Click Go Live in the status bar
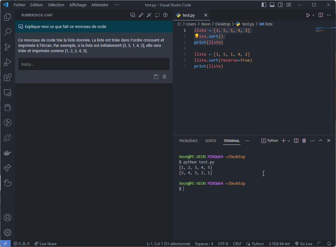The image size is (336, 247). pyautogui.click(x=304, y=244)
